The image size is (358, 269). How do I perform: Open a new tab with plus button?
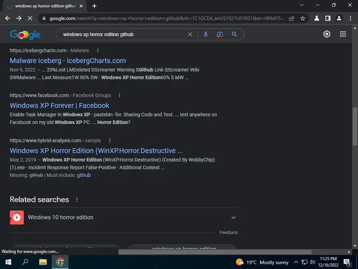(x=94, y=6)
